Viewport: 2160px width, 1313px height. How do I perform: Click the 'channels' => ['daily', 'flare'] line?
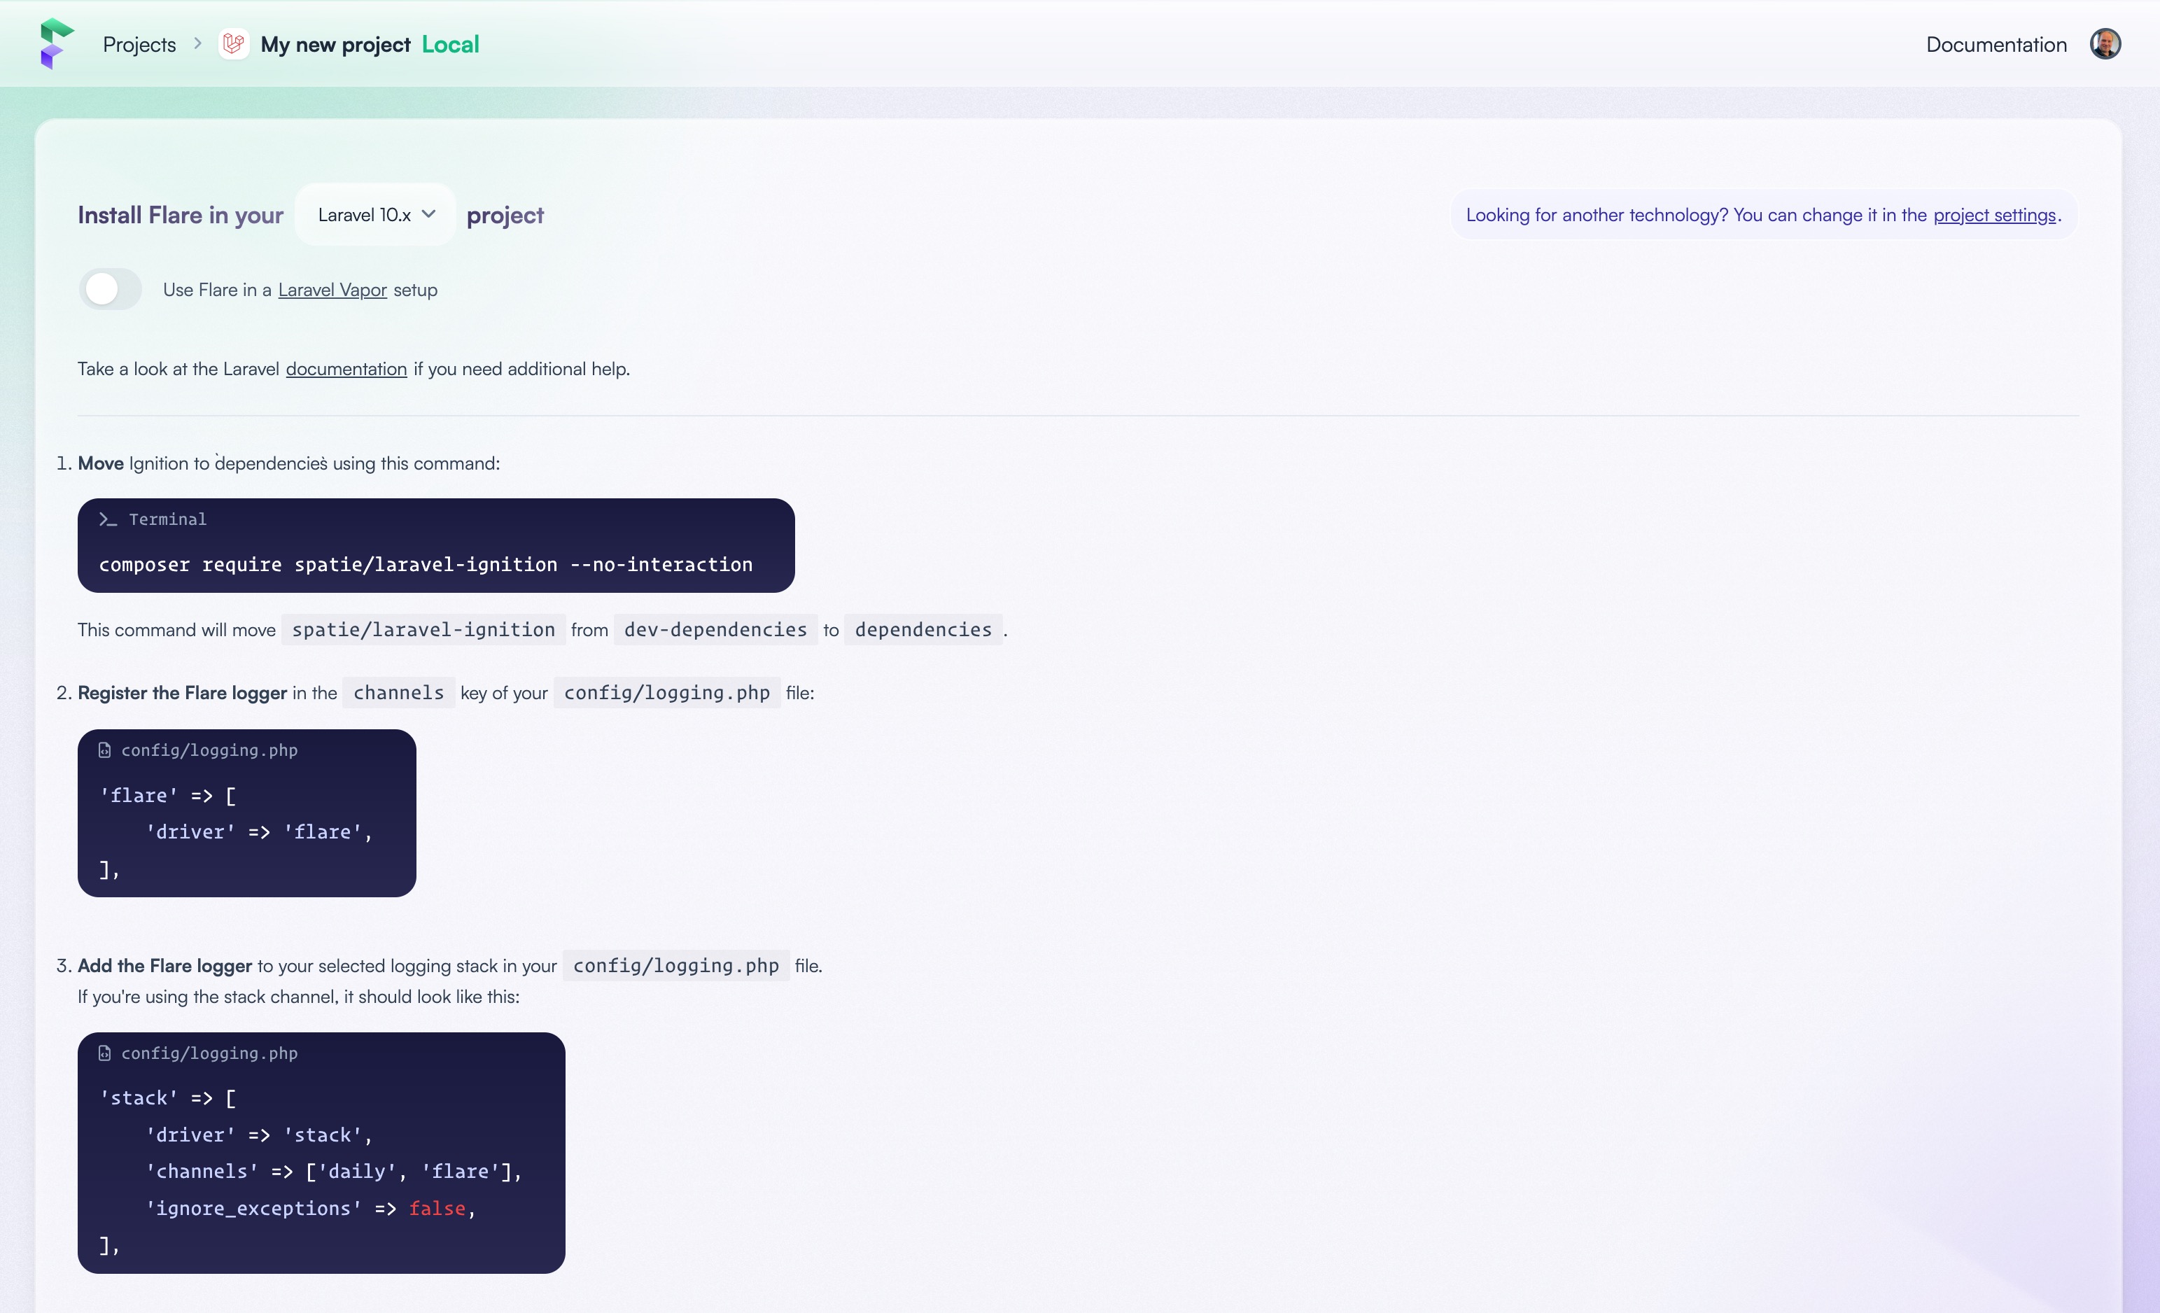334,1171
